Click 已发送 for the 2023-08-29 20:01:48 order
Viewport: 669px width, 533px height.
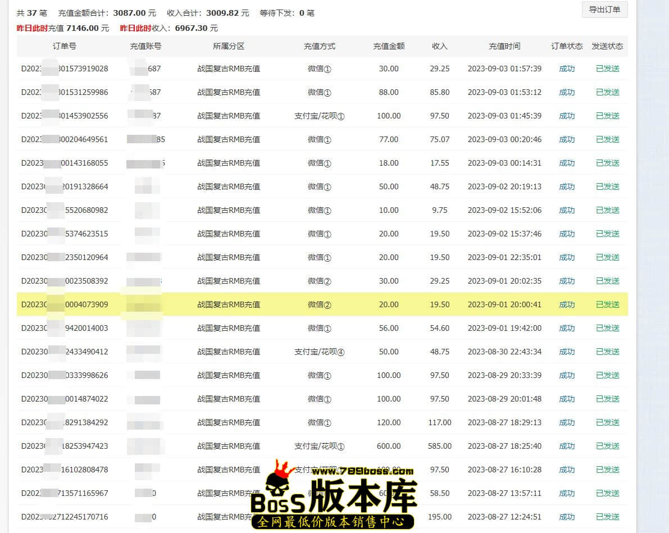607,399
